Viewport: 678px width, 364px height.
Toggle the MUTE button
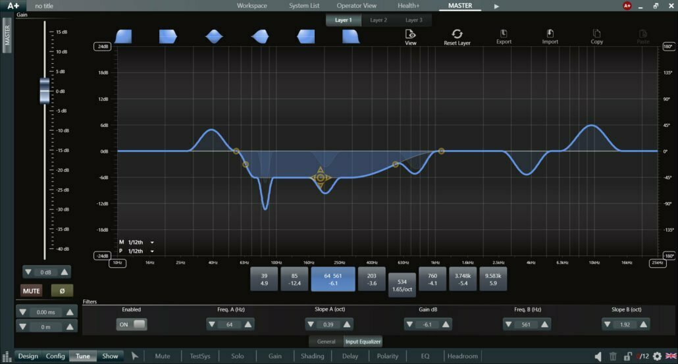point(31,291)
